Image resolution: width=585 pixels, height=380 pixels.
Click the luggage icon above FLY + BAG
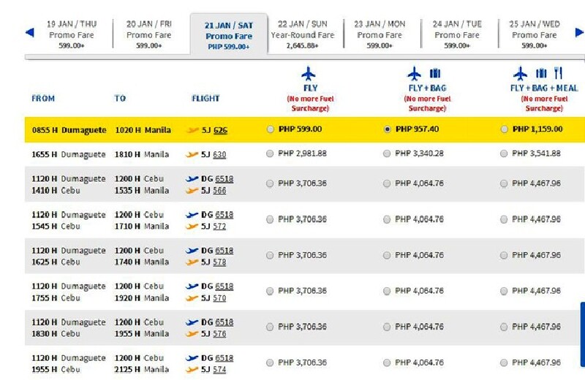435,73
